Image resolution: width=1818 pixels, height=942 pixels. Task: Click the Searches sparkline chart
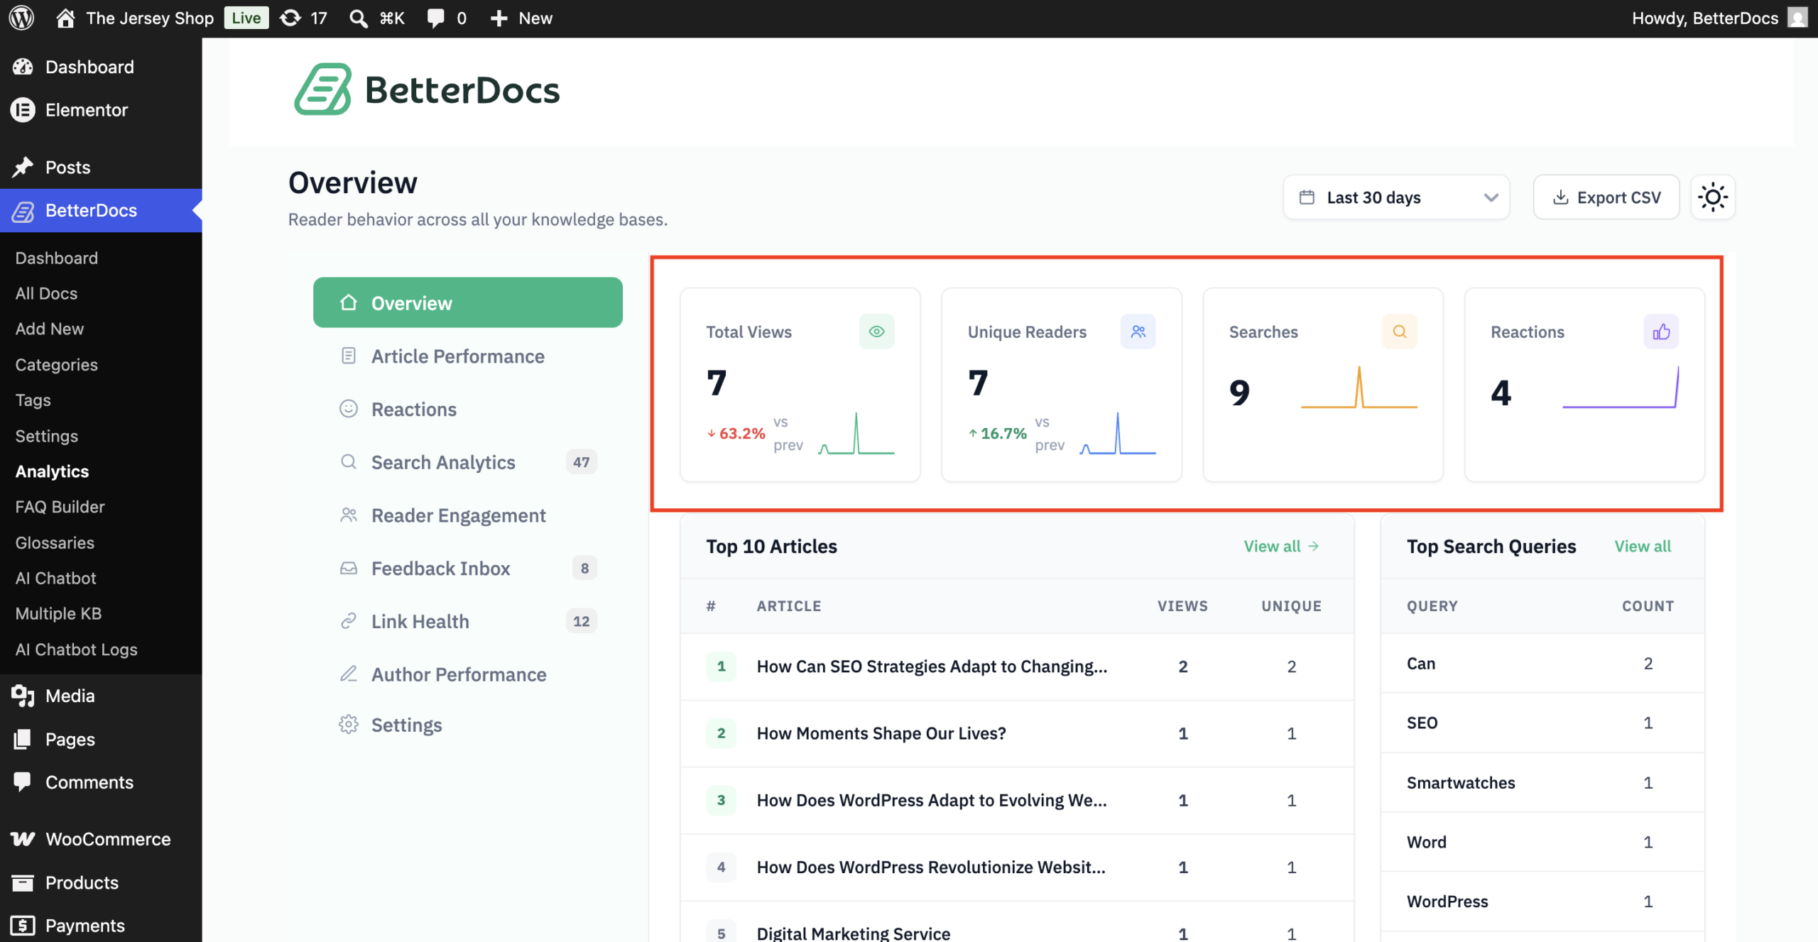click(x=1359, y=388)
